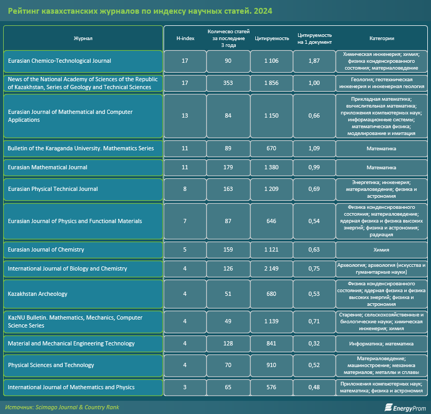Click article count '159'
431x414 pixels.
click(x=228, y=250)
